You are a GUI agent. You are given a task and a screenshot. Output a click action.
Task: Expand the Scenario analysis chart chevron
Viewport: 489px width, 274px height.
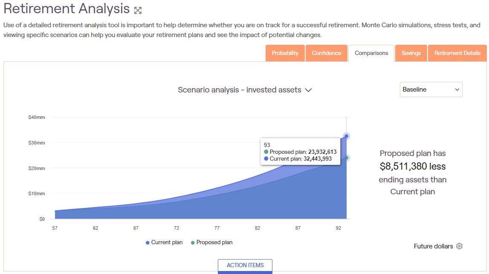(309, 90)
